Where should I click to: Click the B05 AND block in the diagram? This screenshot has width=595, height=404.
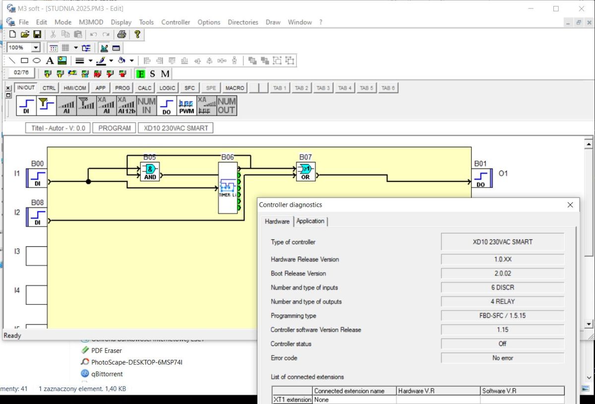150,172
